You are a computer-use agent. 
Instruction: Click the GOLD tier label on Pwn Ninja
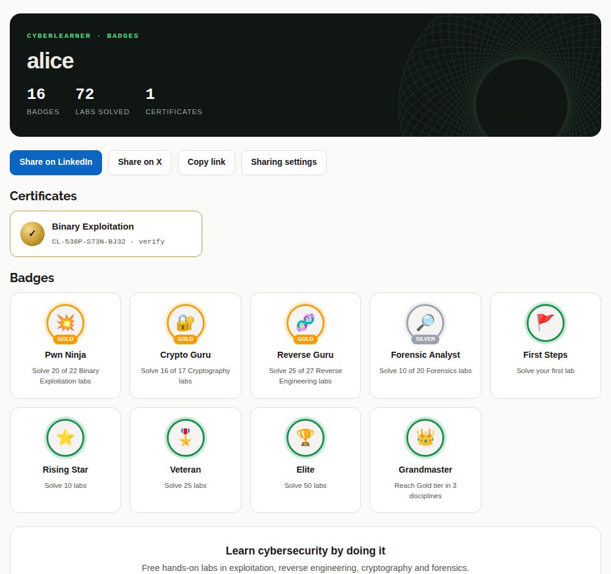click(x=65, y=339)
